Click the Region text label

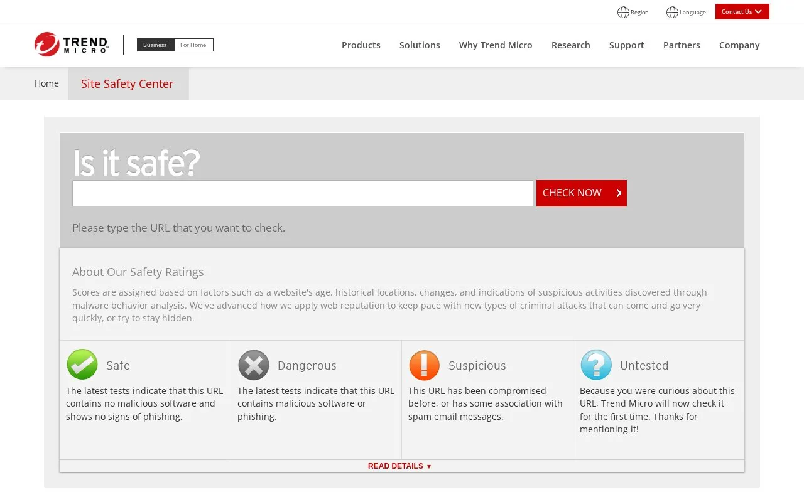point(639,12)
